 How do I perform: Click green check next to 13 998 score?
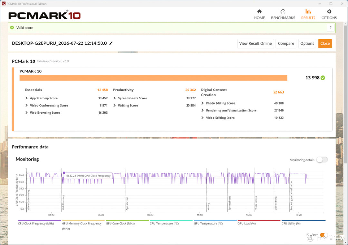[x=323, y=78]
